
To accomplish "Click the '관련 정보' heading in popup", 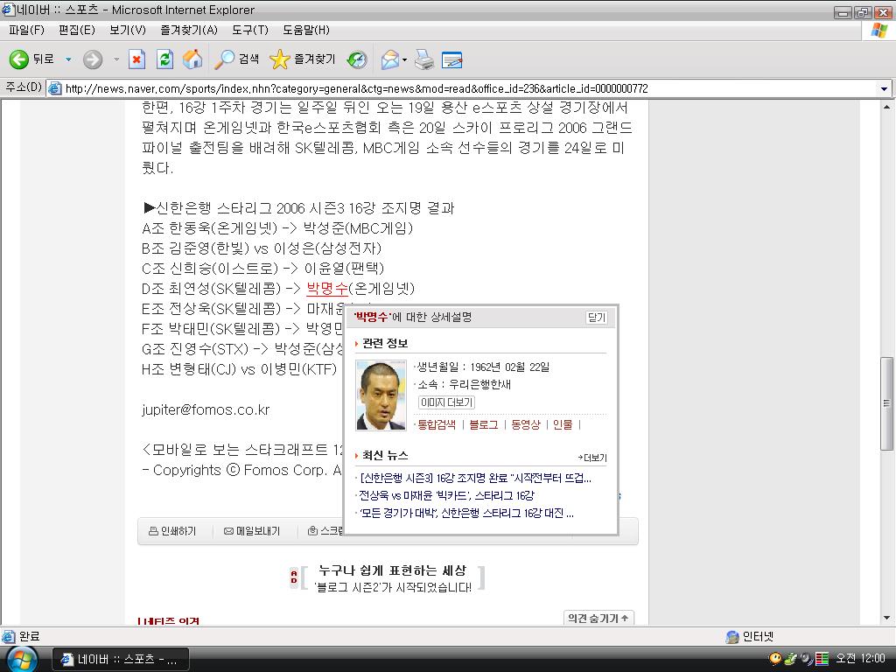I will 385,343.
